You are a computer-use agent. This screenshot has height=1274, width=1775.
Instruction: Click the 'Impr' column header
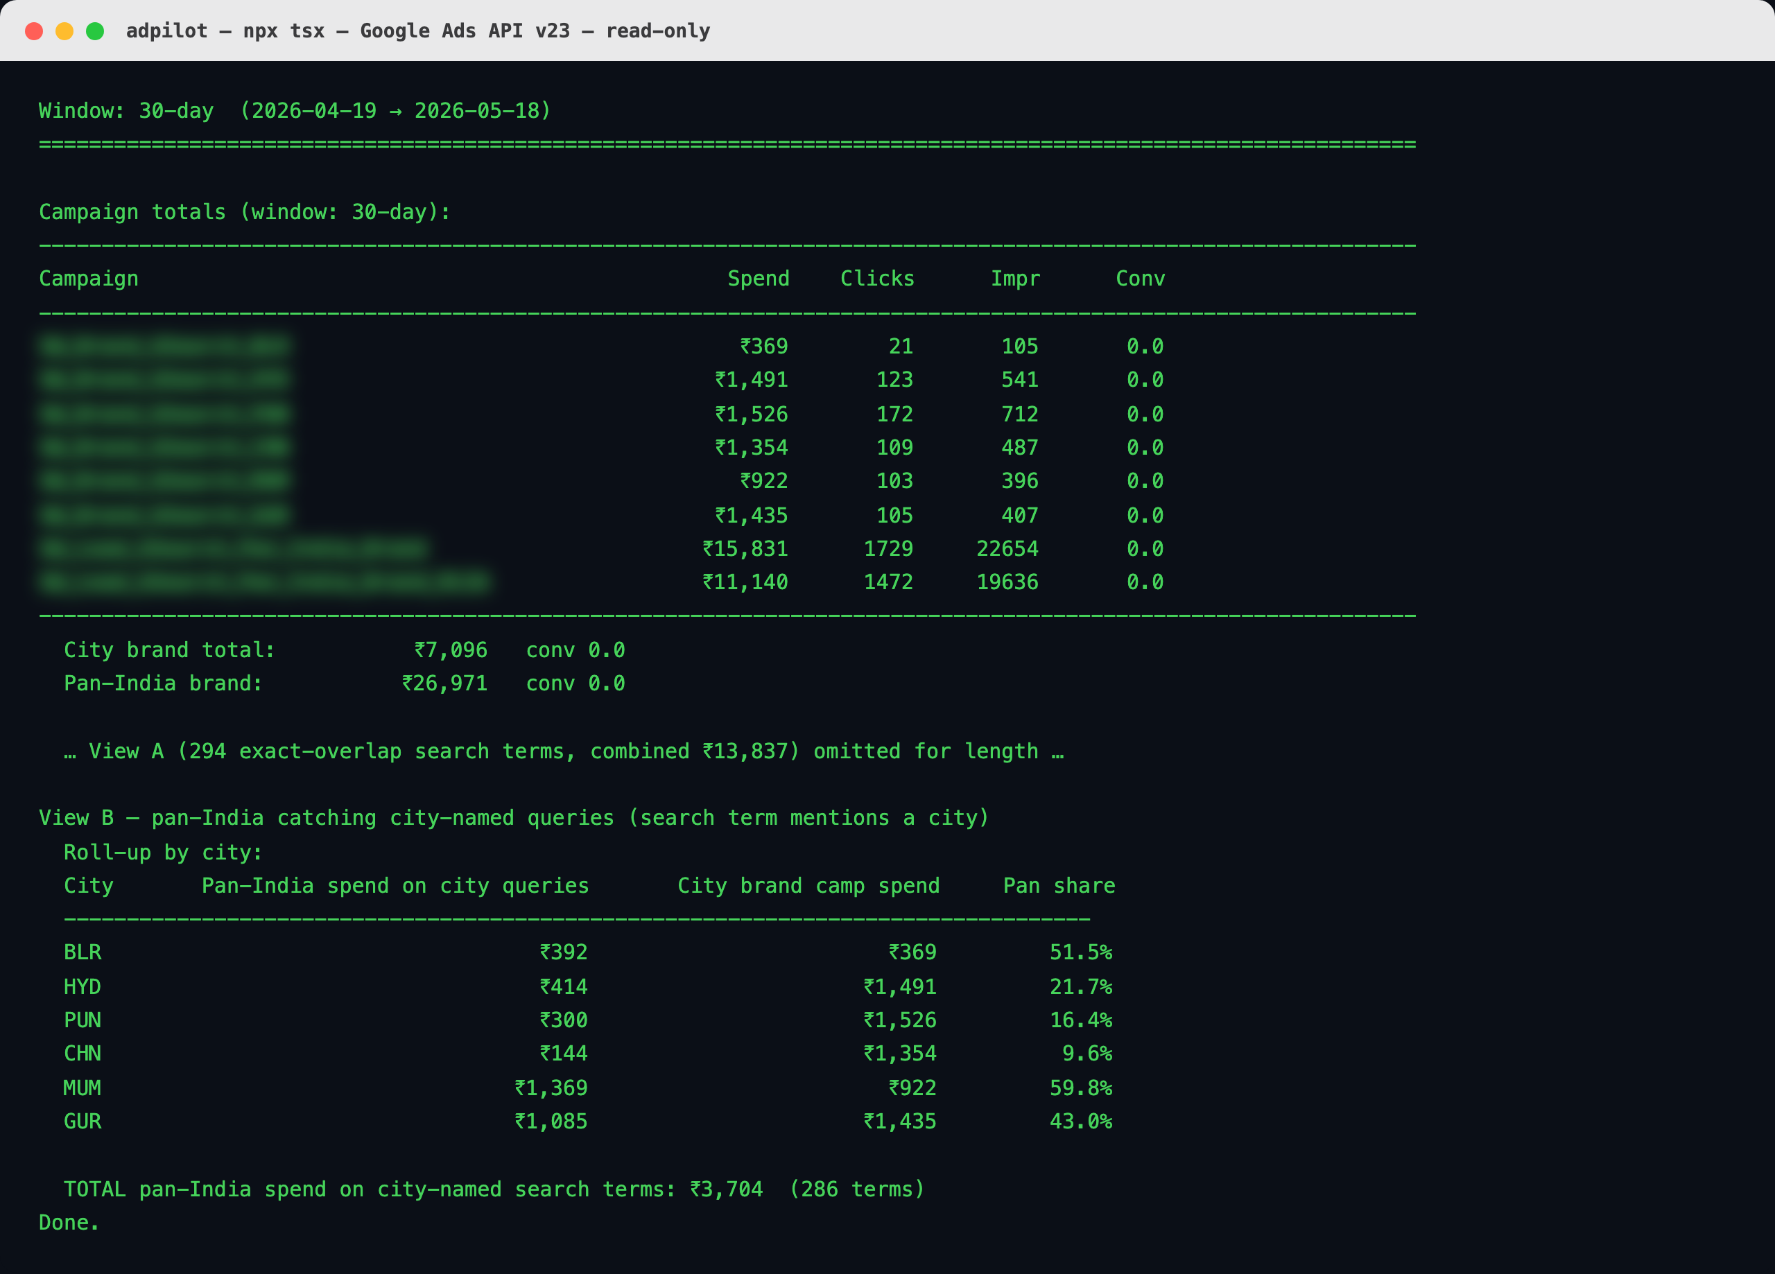1016,279
